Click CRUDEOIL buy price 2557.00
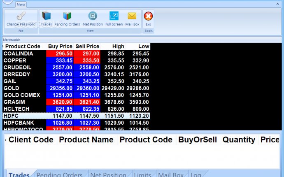The height and width of the screenshot is (177, 284). (x=60, y=68)
